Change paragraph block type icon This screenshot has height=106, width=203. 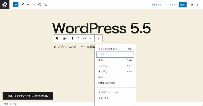[x=57, y=38]
